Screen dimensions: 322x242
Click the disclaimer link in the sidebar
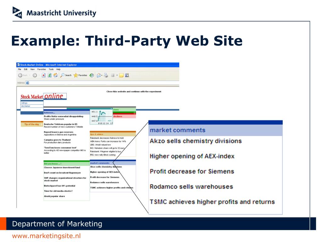pyautogui.click(x=26, y=106)
